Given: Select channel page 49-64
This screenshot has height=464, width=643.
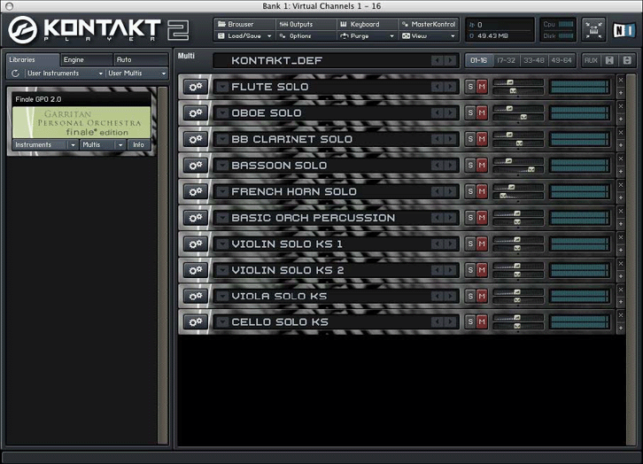Looking at the screenshot, I should (562, 61).
